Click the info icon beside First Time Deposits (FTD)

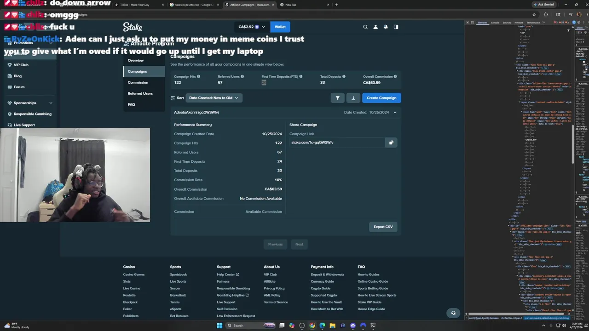(x=301, y=77)
